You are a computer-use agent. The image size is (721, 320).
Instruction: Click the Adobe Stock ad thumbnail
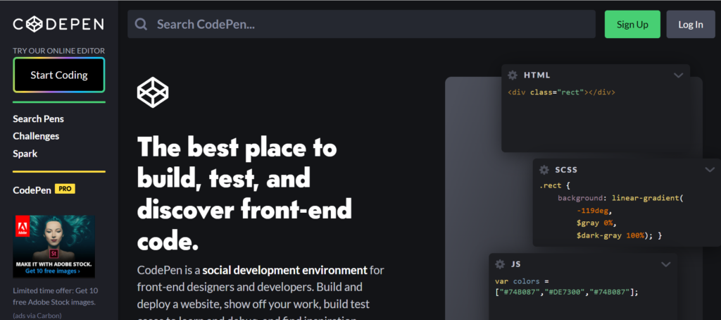[54, 247]
